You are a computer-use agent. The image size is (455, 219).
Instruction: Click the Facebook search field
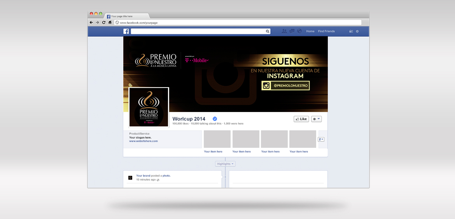pos(201,32)
